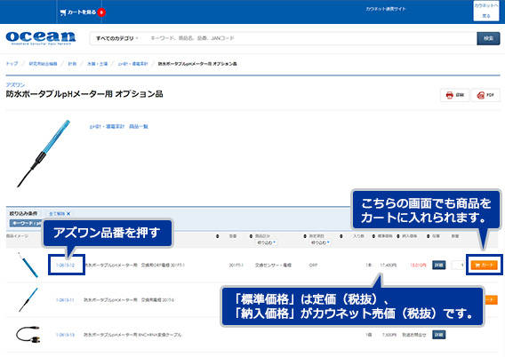505x357 pixels.
Task: Click 交換センサー・電極 category cell
Action: tap(273, 265)
